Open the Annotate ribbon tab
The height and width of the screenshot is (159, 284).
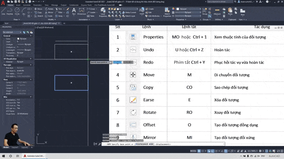(x=27, y=5)
